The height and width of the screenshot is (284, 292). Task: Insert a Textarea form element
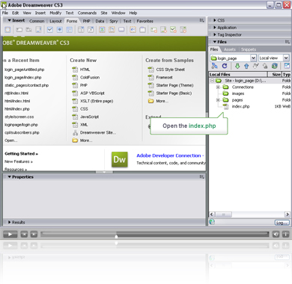click(38, 30)
